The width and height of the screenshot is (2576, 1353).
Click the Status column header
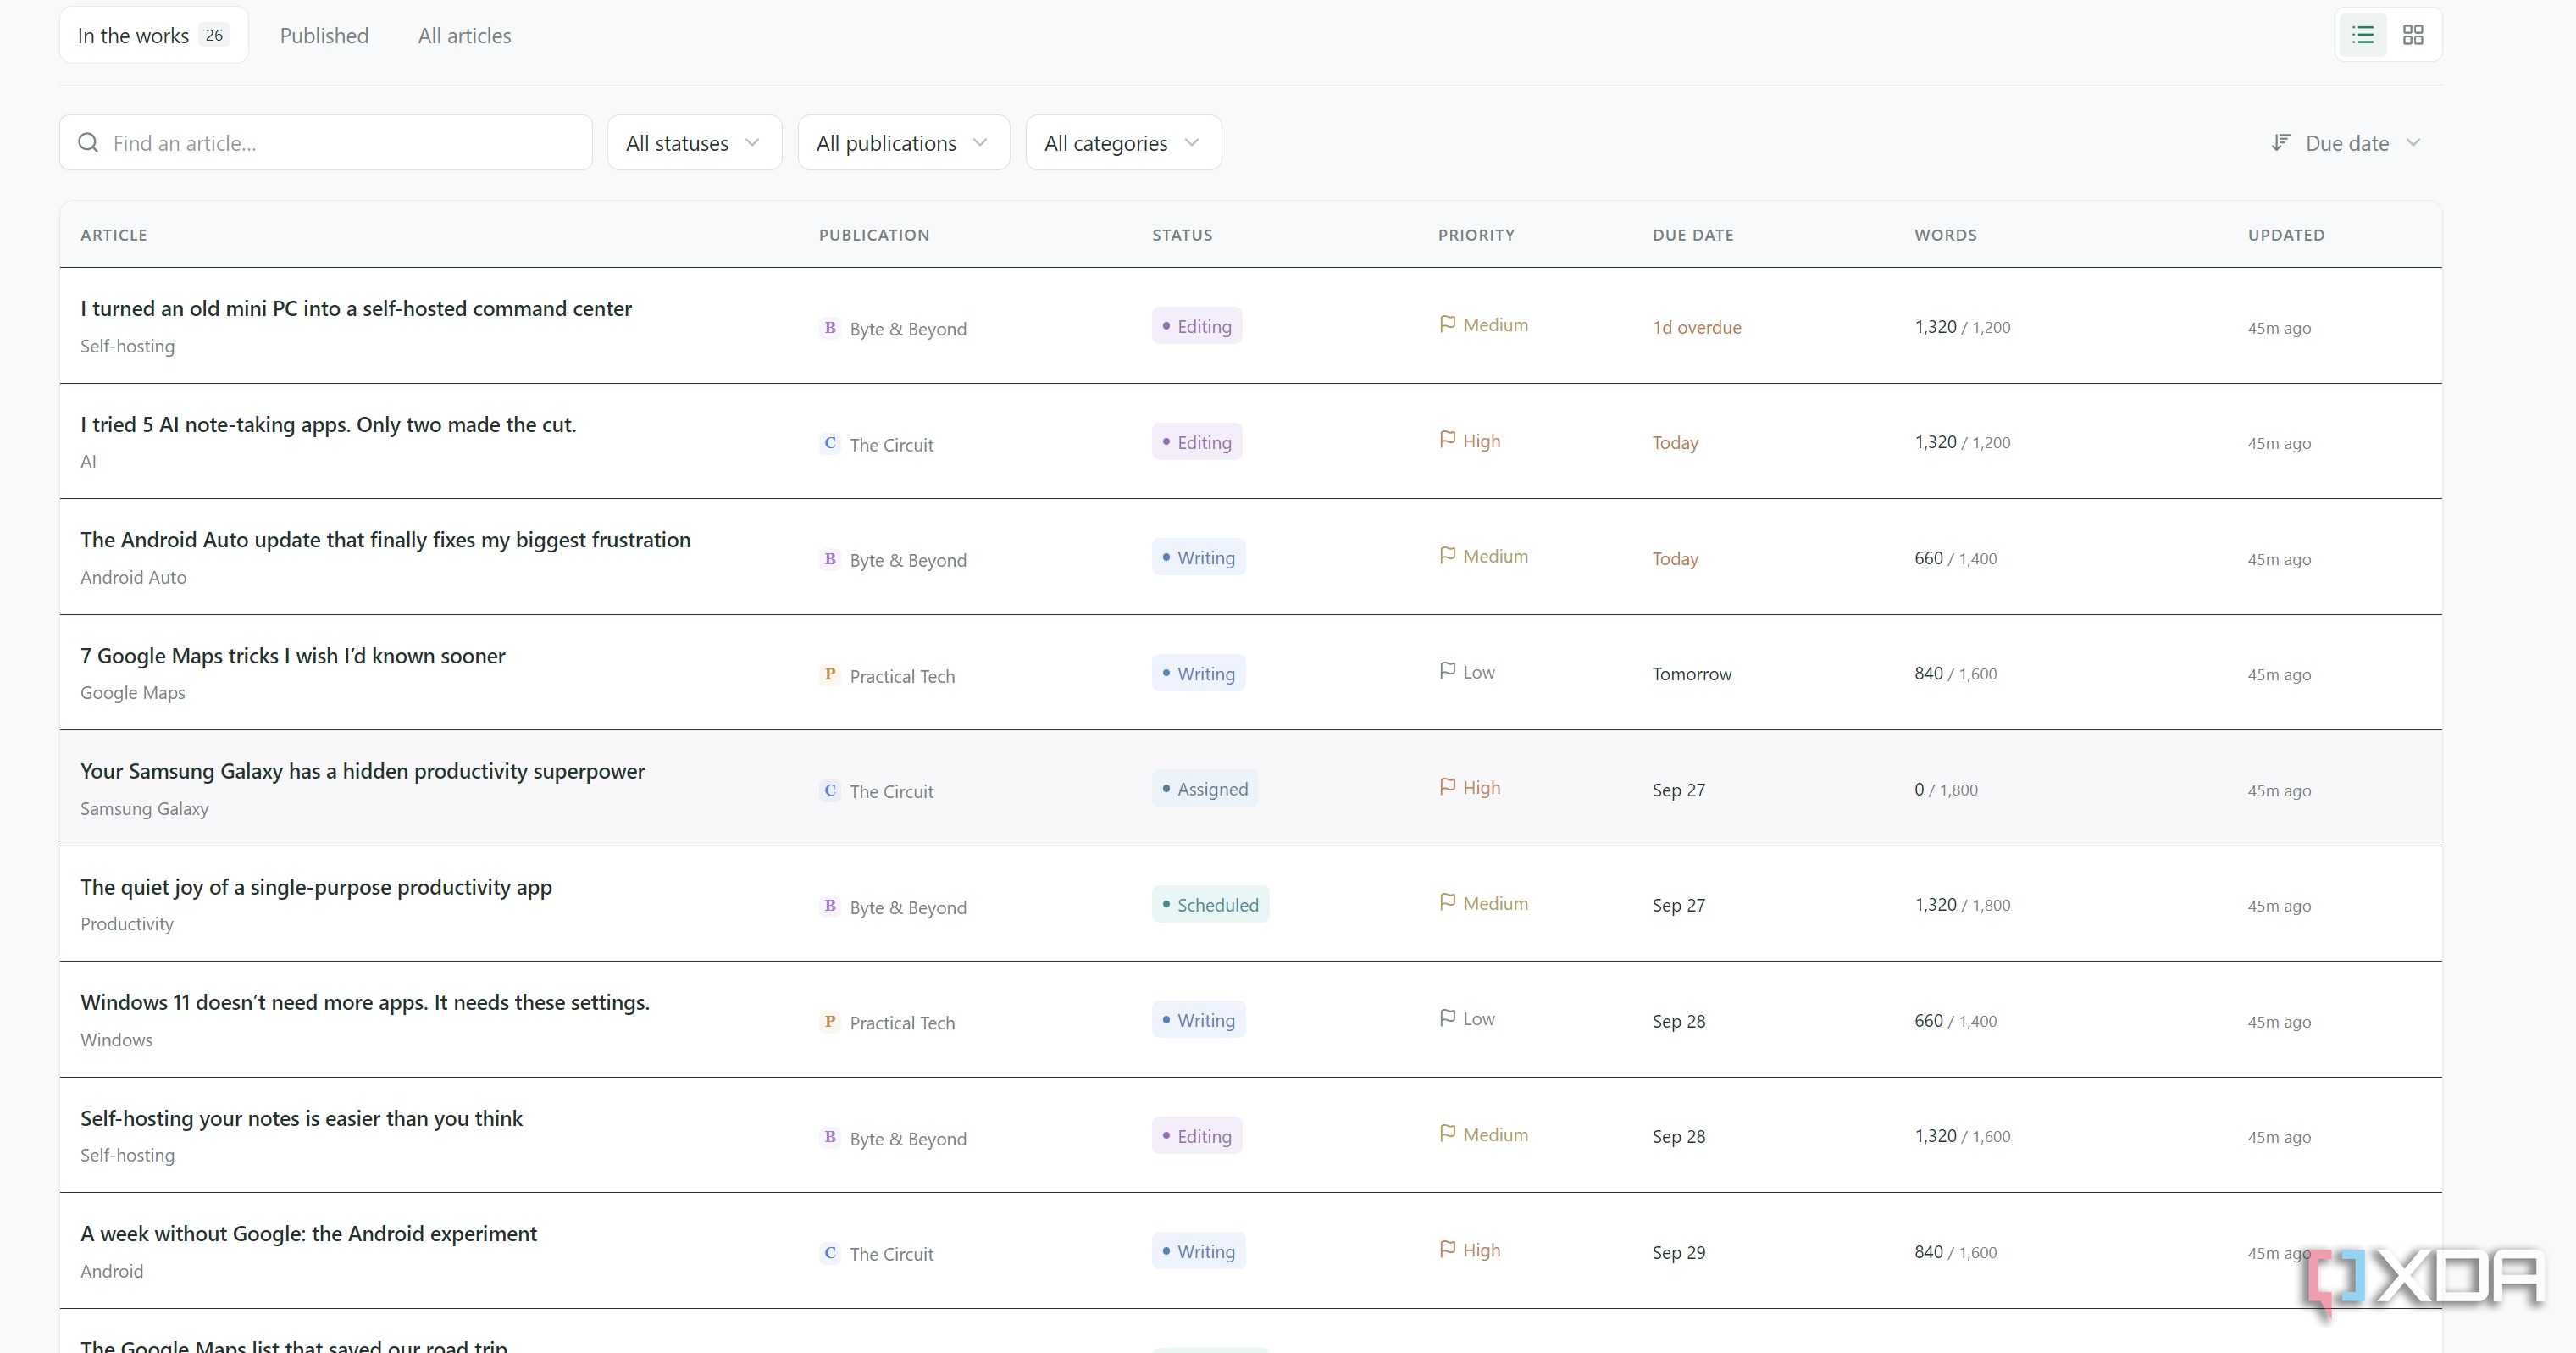pos(1182,235)
